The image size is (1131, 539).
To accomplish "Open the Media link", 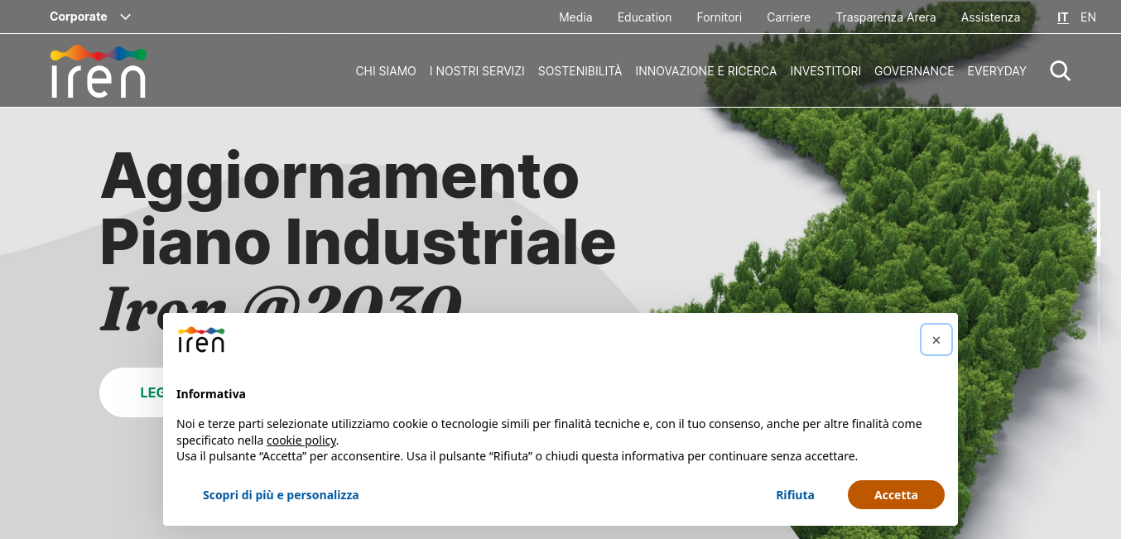I will (575, 17).
